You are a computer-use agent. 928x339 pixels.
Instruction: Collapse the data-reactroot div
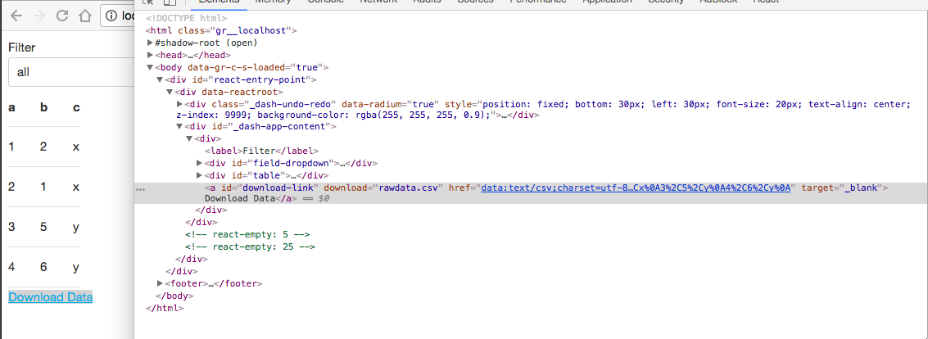(170, 91)
